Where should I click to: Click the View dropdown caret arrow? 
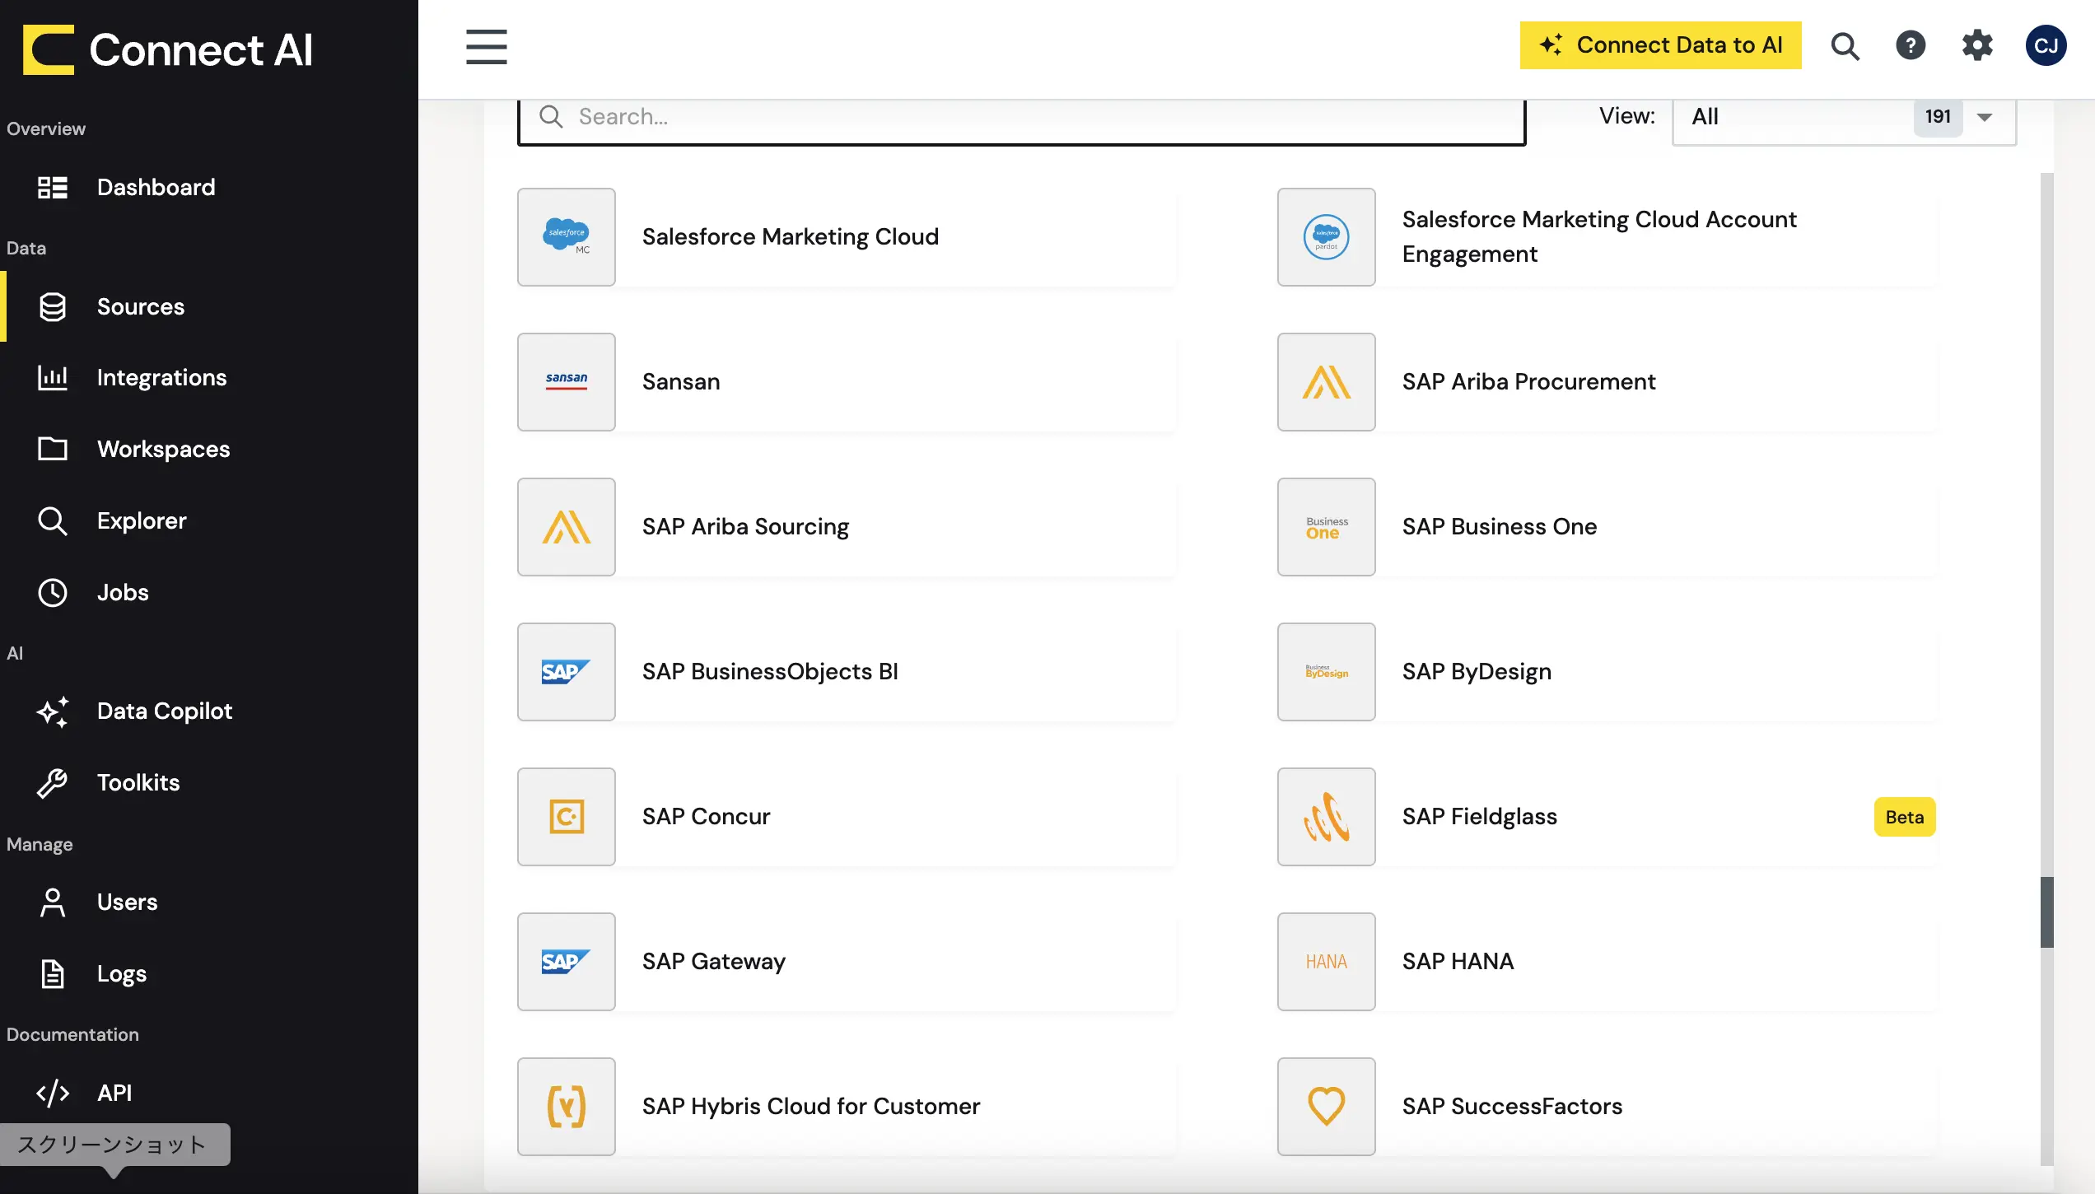[x=1985, y=117]
